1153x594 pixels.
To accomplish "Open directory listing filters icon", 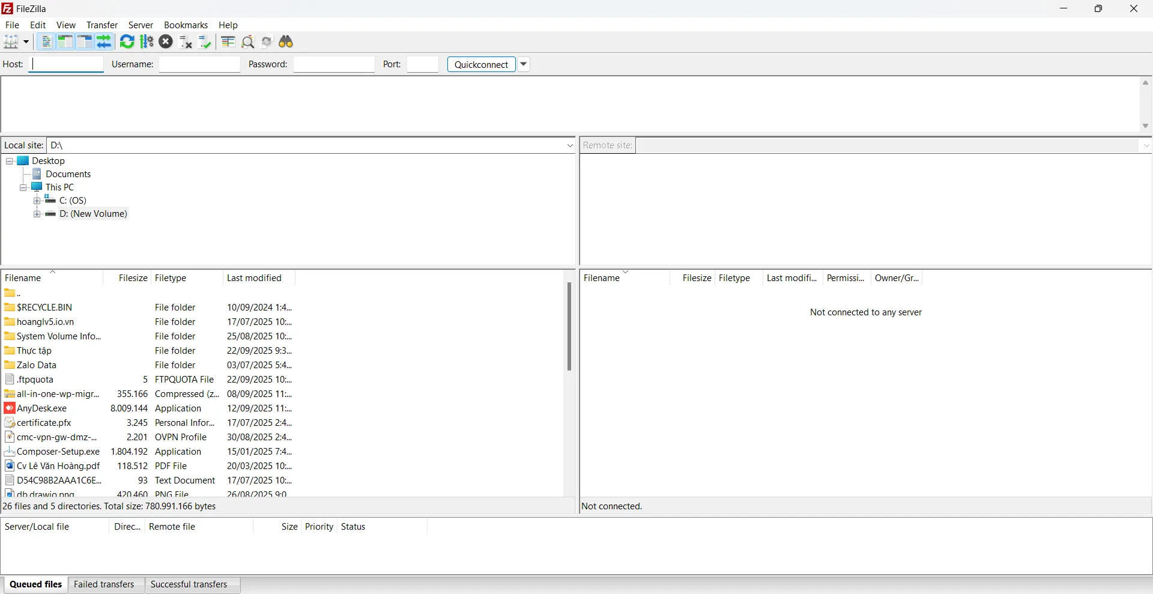I will (228, 42).
